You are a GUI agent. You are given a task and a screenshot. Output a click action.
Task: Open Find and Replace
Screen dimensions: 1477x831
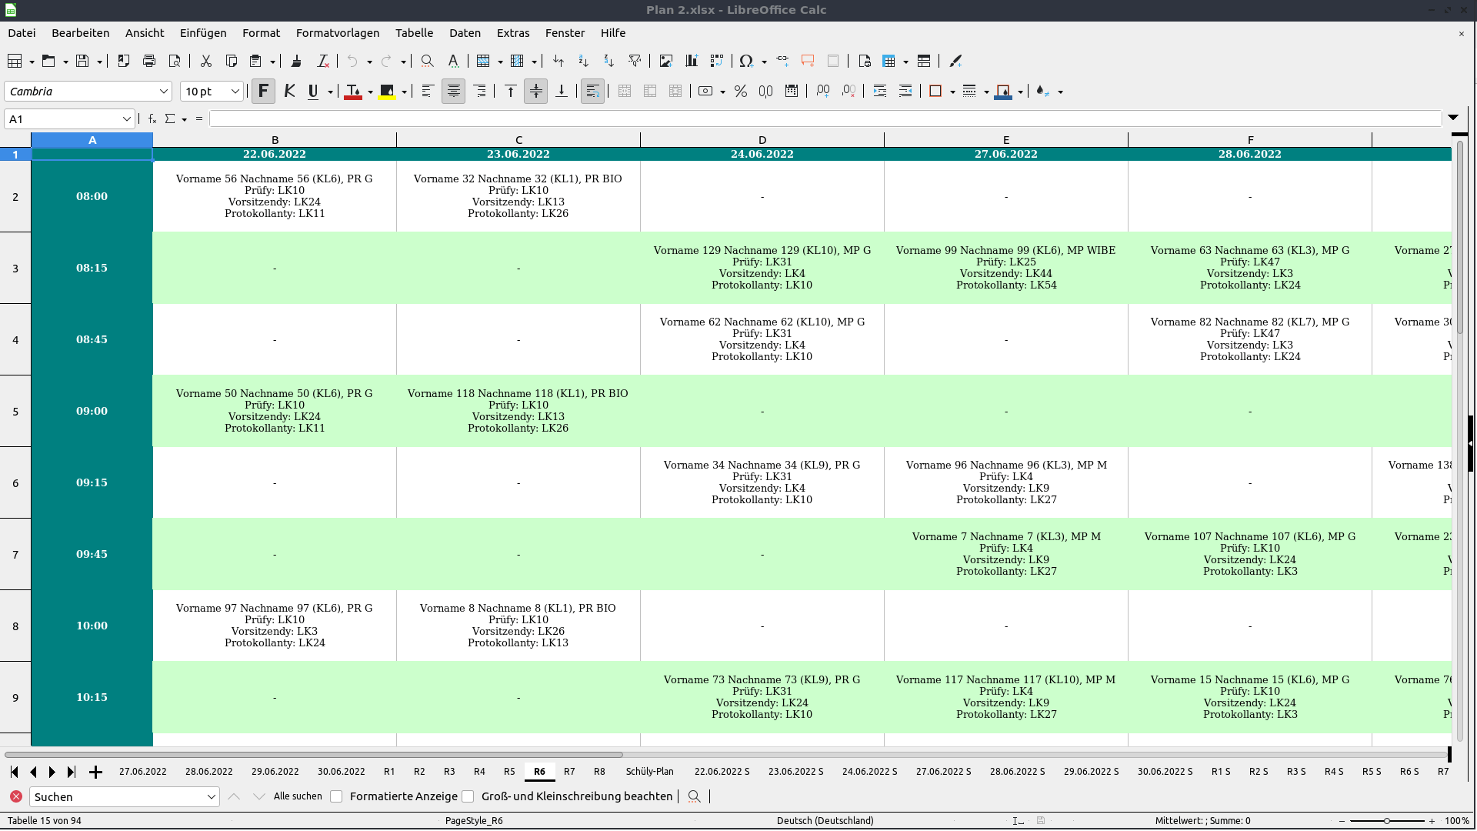(x=427, y=61)
